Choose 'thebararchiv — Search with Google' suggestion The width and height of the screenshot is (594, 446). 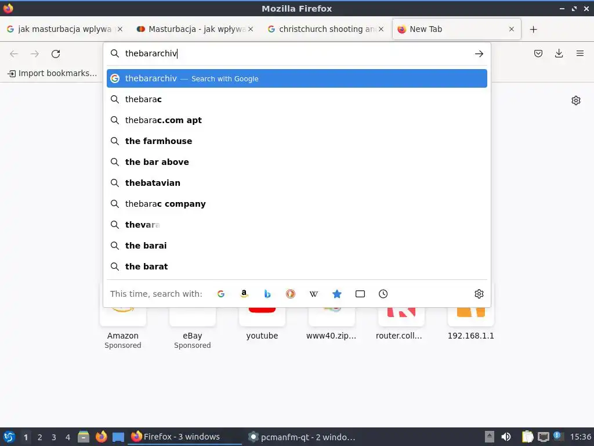[297, 78]
